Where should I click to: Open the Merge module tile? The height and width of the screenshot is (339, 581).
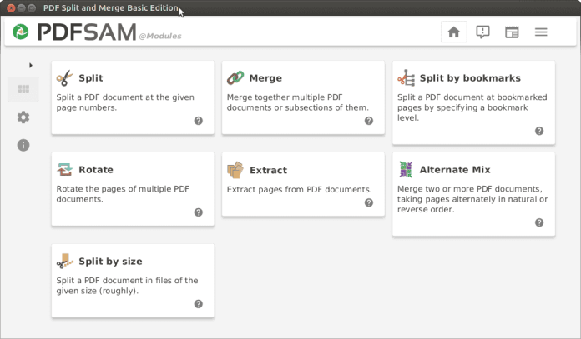pos(303,97)
